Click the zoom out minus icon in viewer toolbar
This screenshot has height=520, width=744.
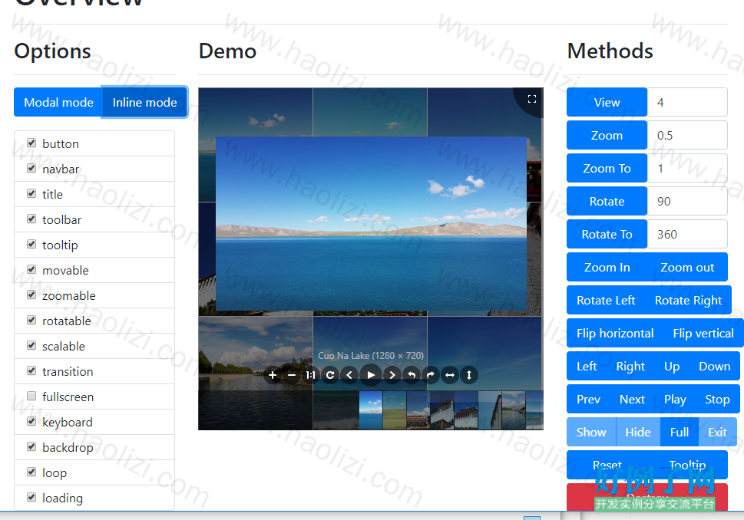pyautogui.click(x=292, y=375)
